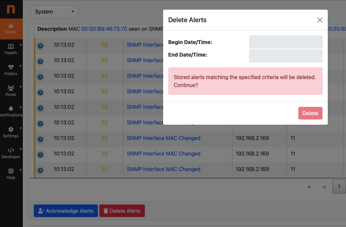Click the trash icon on Delete Alerts button

(106, 210)
